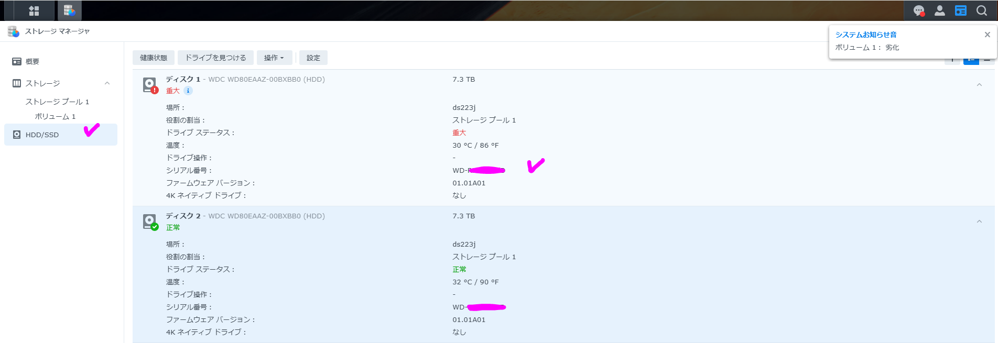Open ボリューム 1 tree item
Screen dimensions: 998x343
tap(55, 116)
